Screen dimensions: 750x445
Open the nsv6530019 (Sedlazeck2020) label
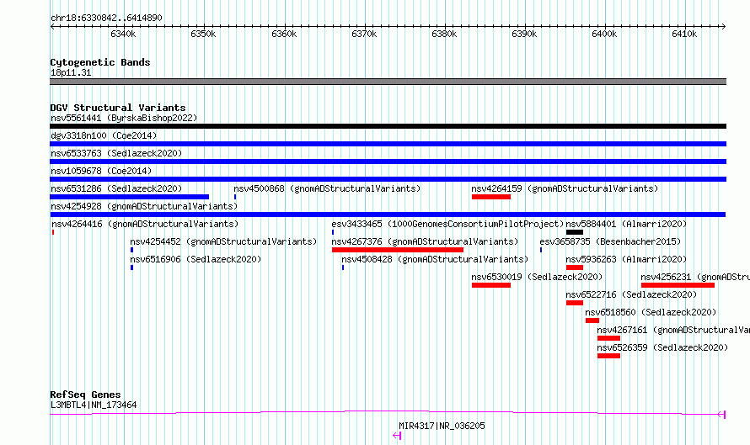[x=537, y=277]
